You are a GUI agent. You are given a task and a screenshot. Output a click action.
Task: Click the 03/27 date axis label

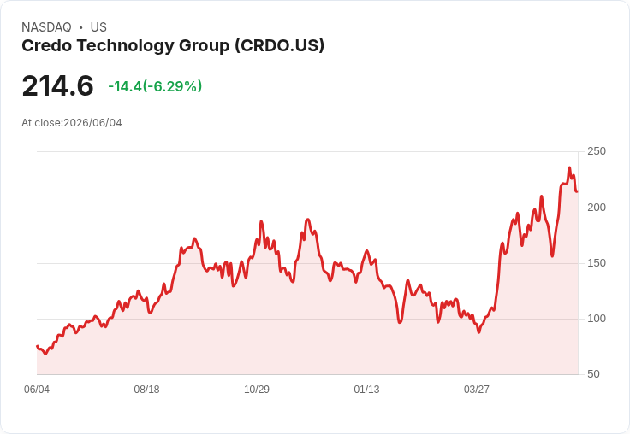(477, 390)
